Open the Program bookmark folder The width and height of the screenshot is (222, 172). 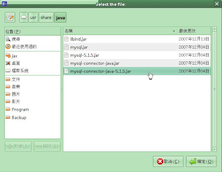[x=33, y=110]
